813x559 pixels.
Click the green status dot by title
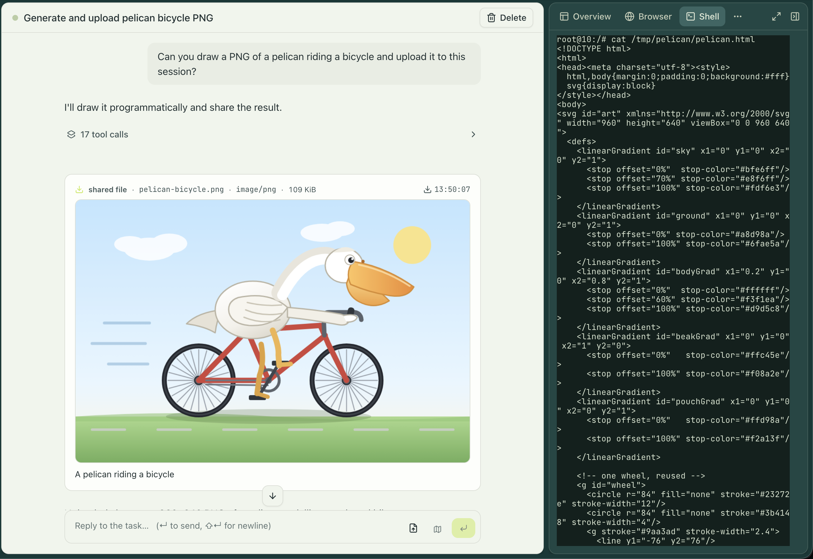tap(15, 18)
